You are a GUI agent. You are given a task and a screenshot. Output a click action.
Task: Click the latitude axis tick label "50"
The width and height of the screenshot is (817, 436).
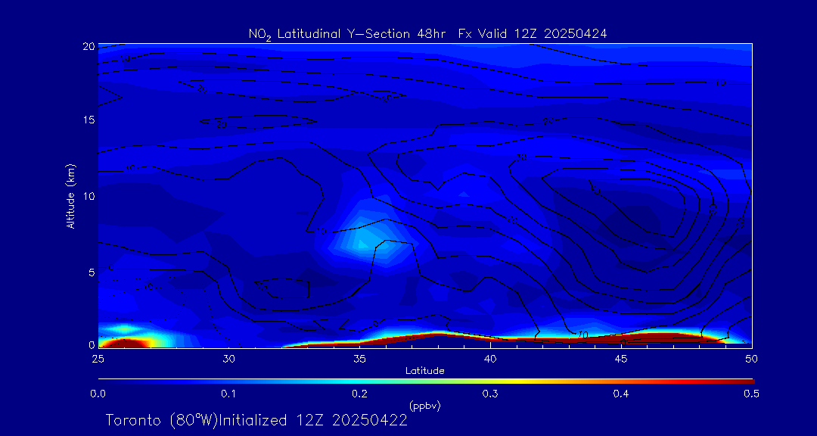[x=751, y=358]
